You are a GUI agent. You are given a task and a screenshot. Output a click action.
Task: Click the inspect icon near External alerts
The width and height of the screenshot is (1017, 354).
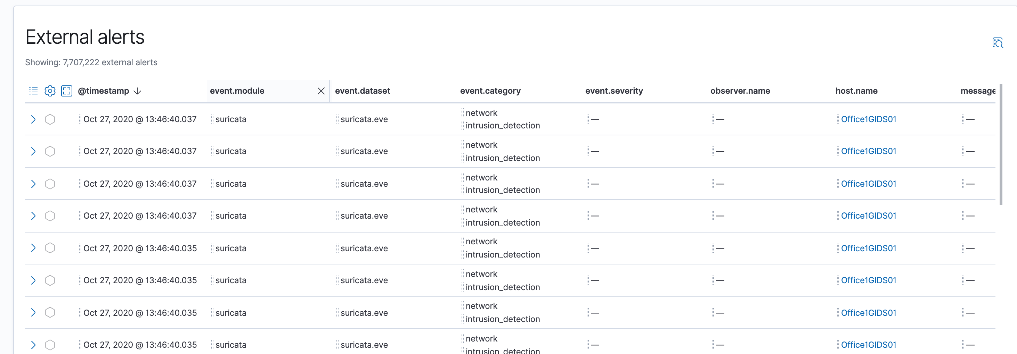(997, 43)
